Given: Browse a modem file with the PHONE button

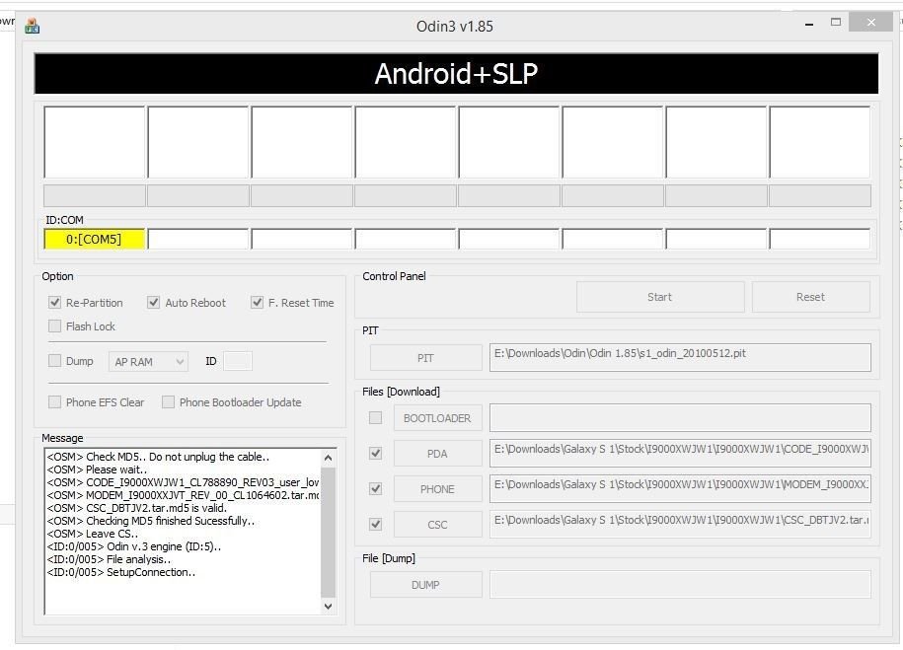Looking at the screenshot, I should point(437,489).
